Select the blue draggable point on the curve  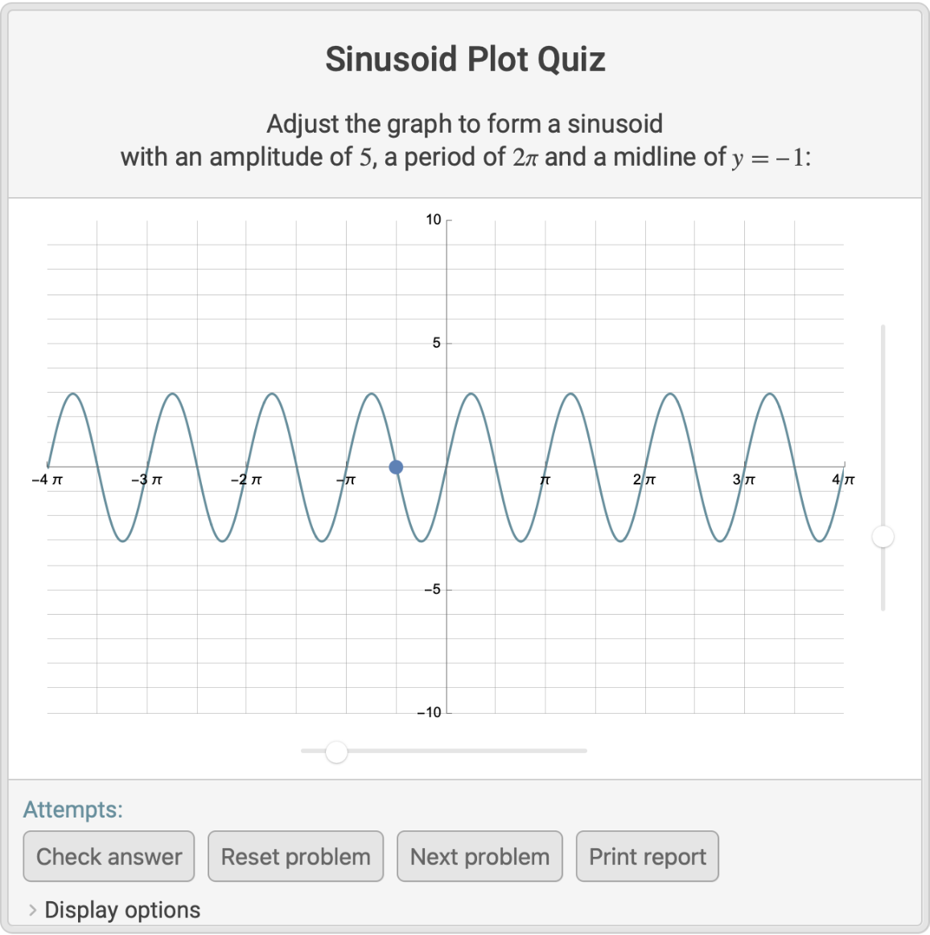click(396, 467)
